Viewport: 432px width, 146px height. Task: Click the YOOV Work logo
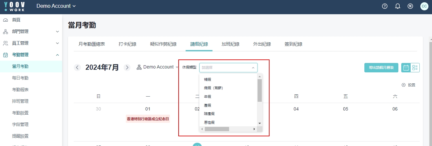pos(15,6)
